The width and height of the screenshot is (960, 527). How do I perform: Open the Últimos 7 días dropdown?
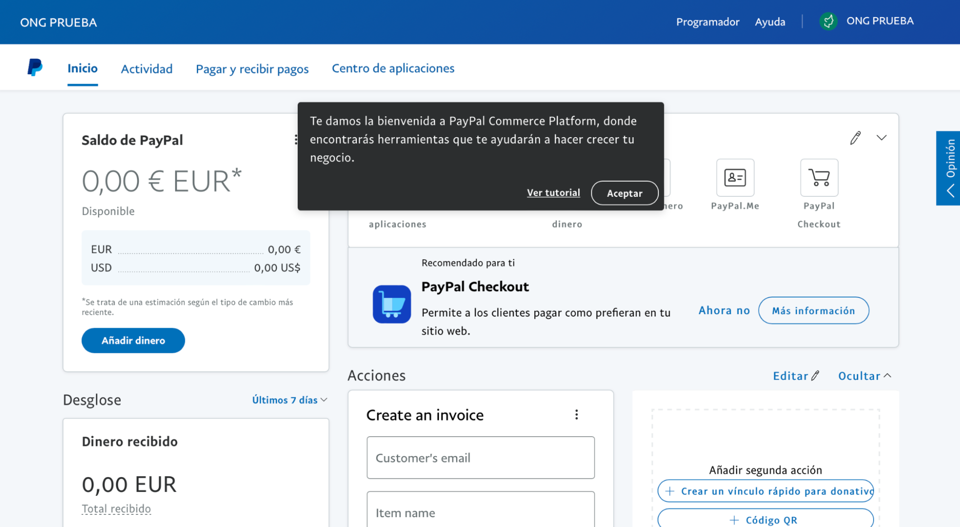289,400
